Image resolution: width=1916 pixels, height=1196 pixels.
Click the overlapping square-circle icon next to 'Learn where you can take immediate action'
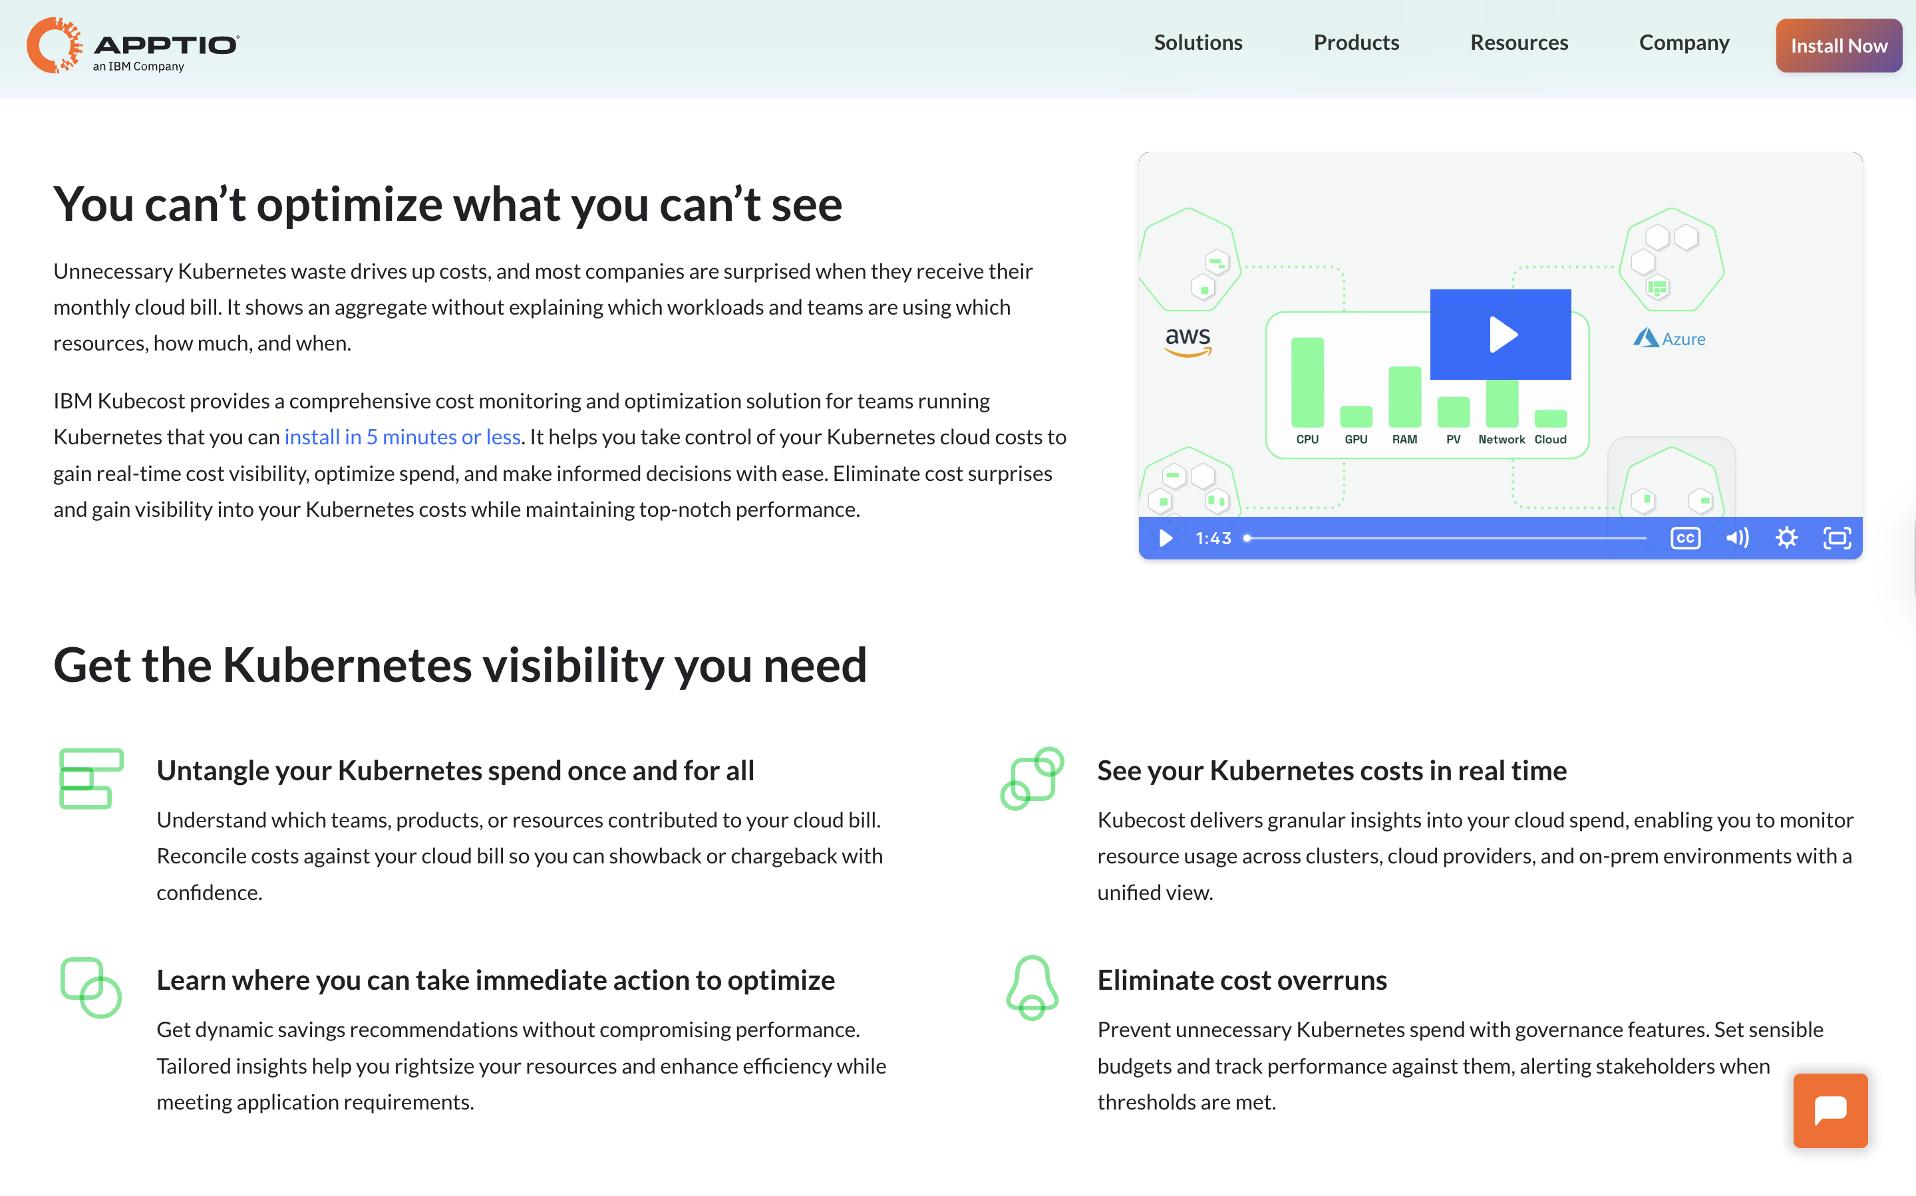click(91, 987)
